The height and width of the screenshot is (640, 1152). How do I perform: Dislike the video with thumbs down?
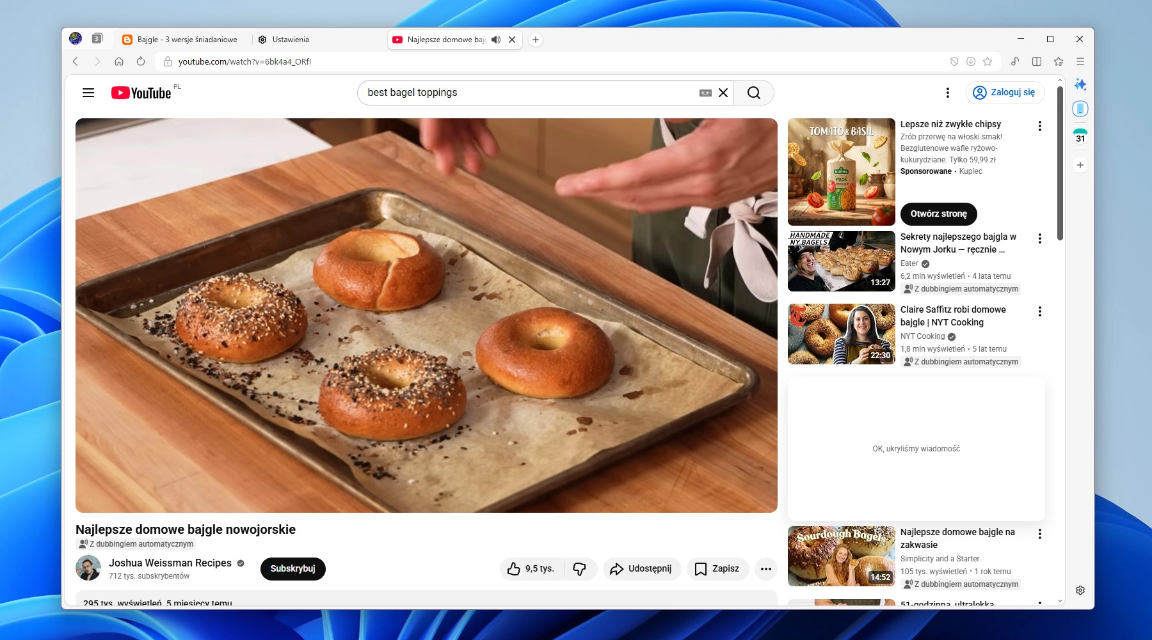pos(579,569)
